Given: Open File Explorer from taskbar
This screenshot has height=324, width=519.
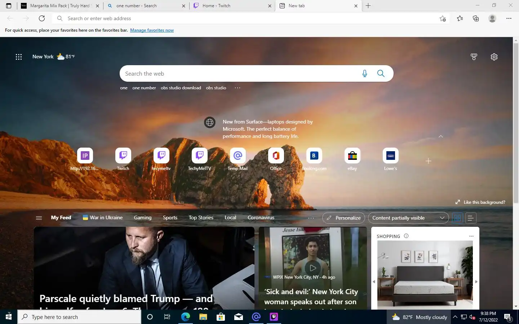Looking at the screenshot, I should (203, 317).
